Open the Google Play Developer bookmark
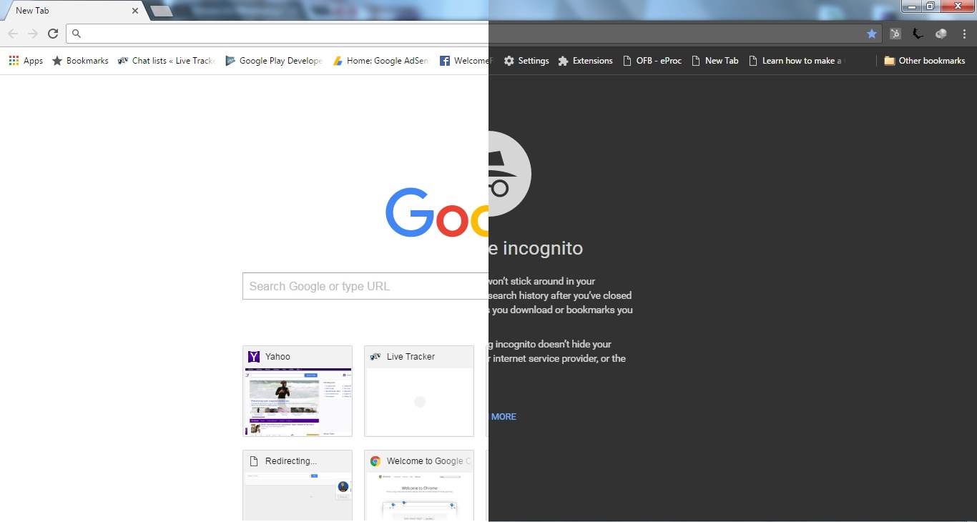This screenshot has width=977, height=522. click(x=274, y=61)
